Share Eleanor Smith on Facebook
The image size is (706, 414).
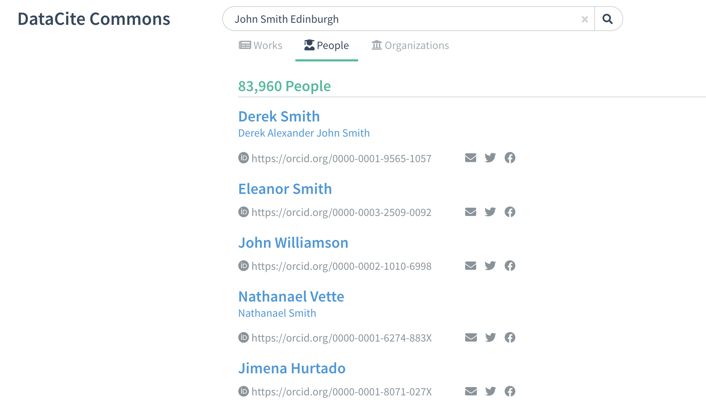[x=510, y=211]
